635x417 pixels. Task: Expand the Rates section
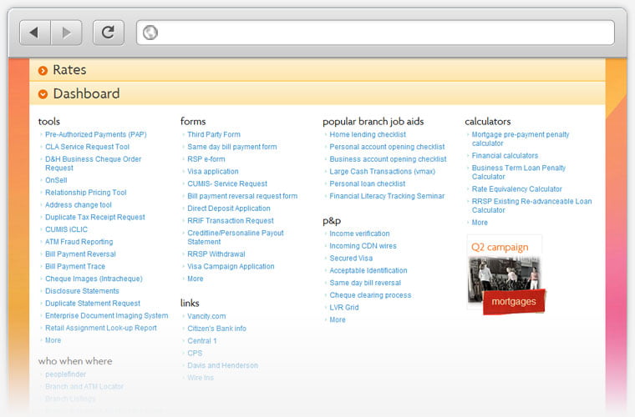click(x=317, y=70)
